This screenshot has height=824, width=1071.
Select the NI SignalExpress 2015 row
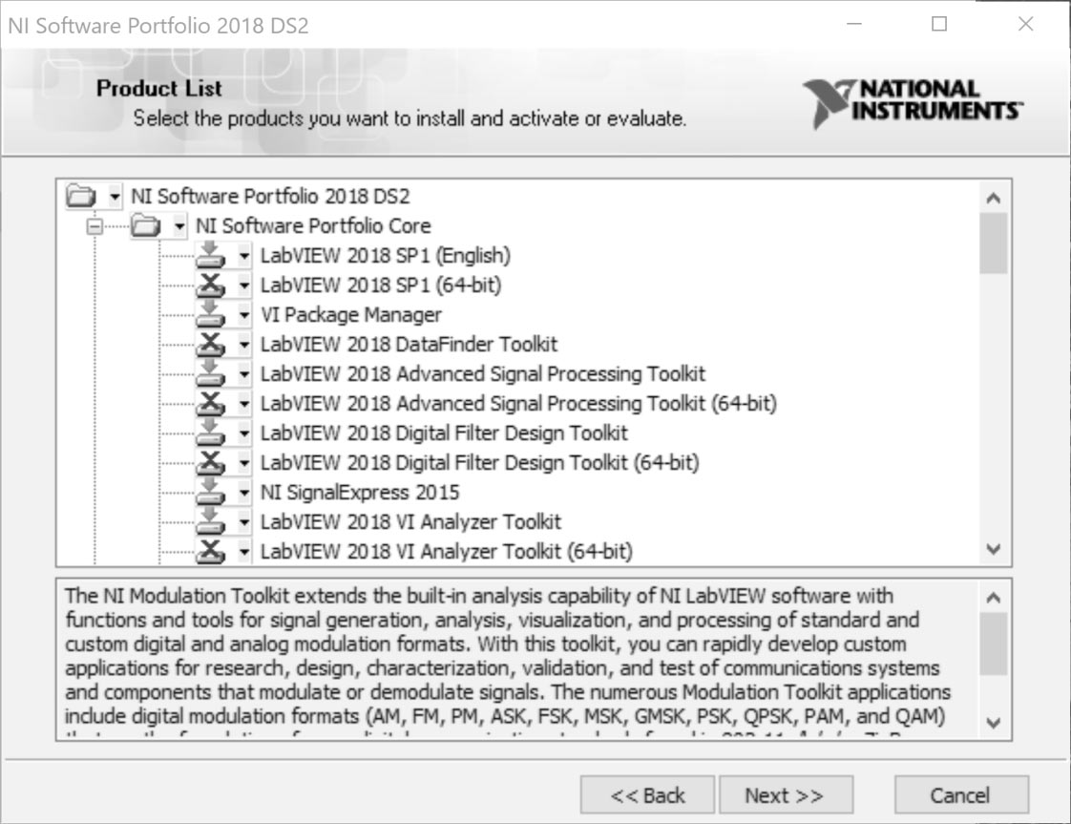(360, 493)
